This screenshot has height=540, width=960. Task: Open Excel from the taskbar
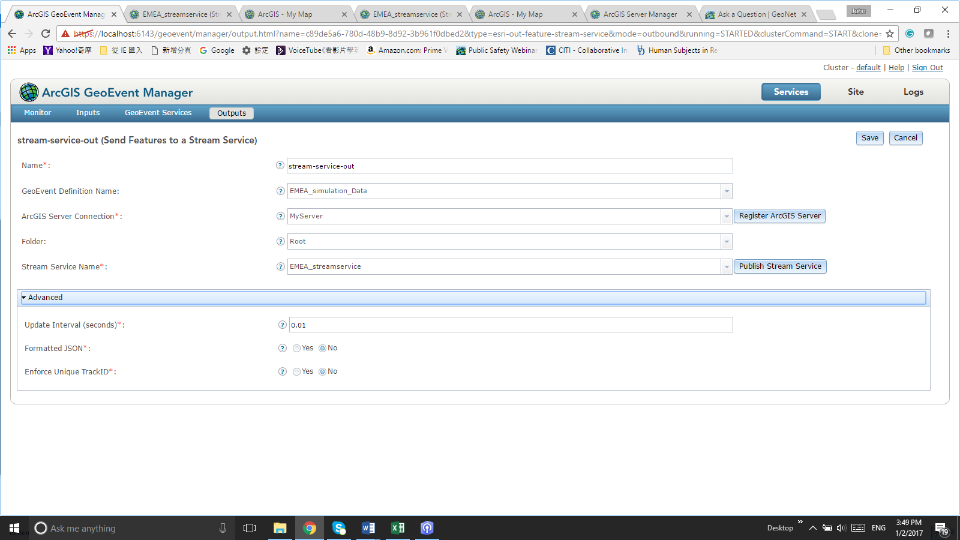point(397,528)
